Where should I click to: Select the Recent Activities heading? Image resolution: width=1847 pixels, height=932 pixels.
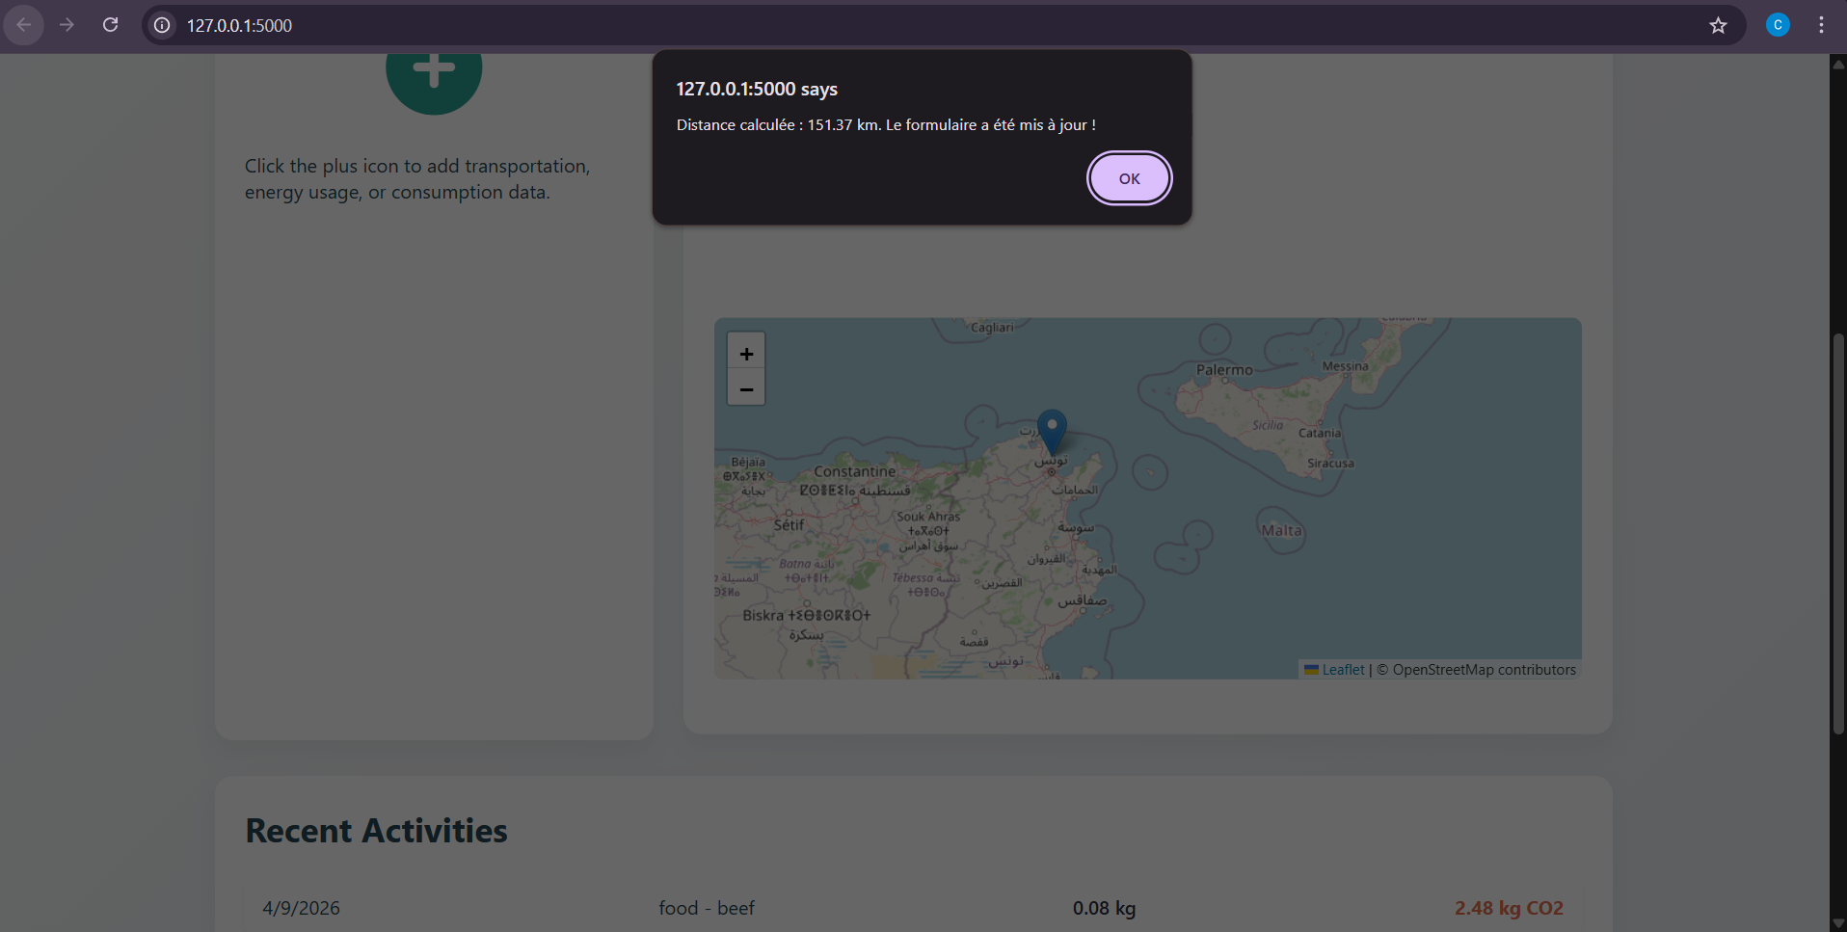(376, 830)
